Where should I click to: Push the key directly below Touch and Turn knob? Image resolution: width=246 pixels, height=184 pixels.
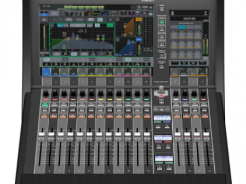[x=161, y=102]
